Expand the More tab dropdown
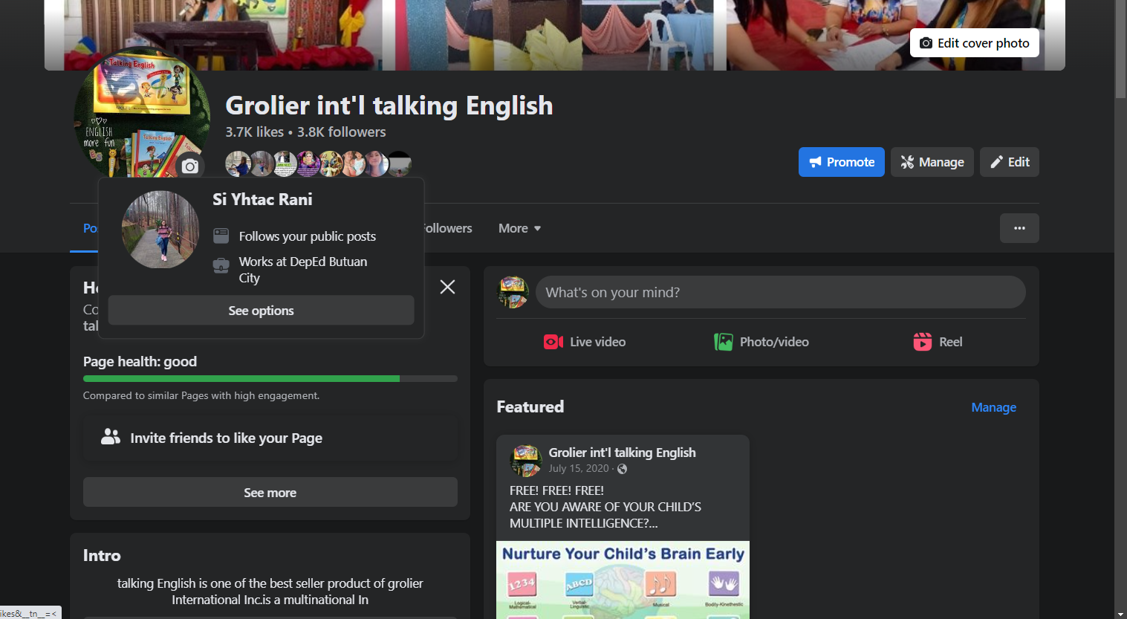This screenshot has width=1127, height=619. tap(519, 228)
